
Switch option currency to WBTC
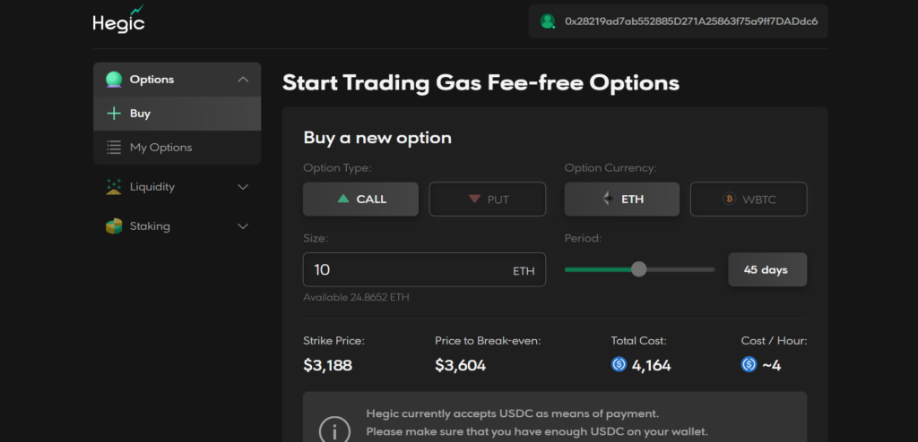tap(749, 199)
